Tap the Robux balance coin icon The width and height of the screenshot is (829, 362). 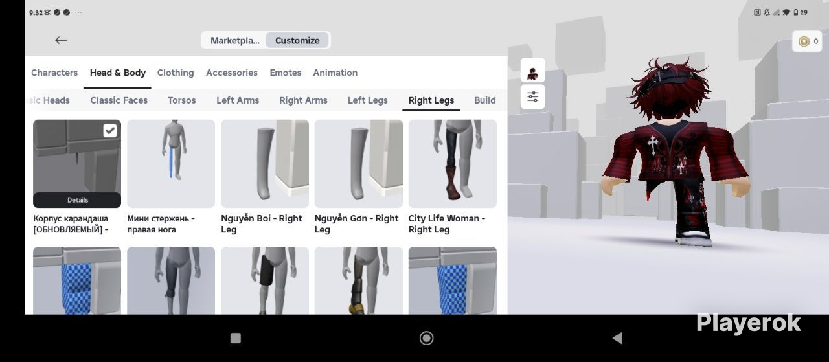point(804,41)
